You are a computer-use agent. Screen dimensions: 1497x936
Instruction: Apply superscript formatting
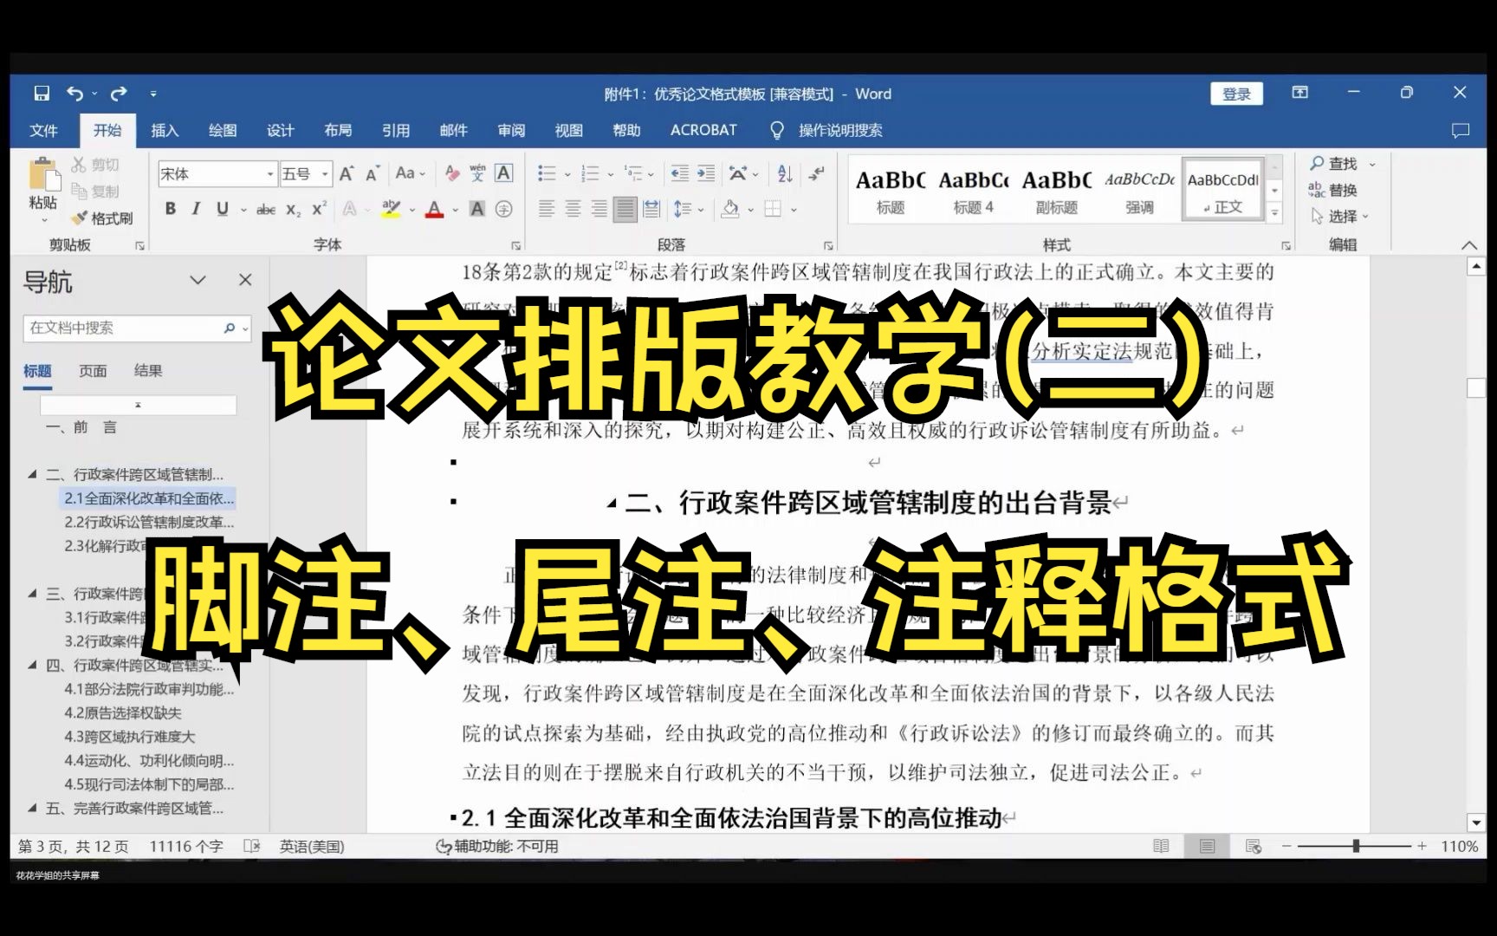point(319,209)
